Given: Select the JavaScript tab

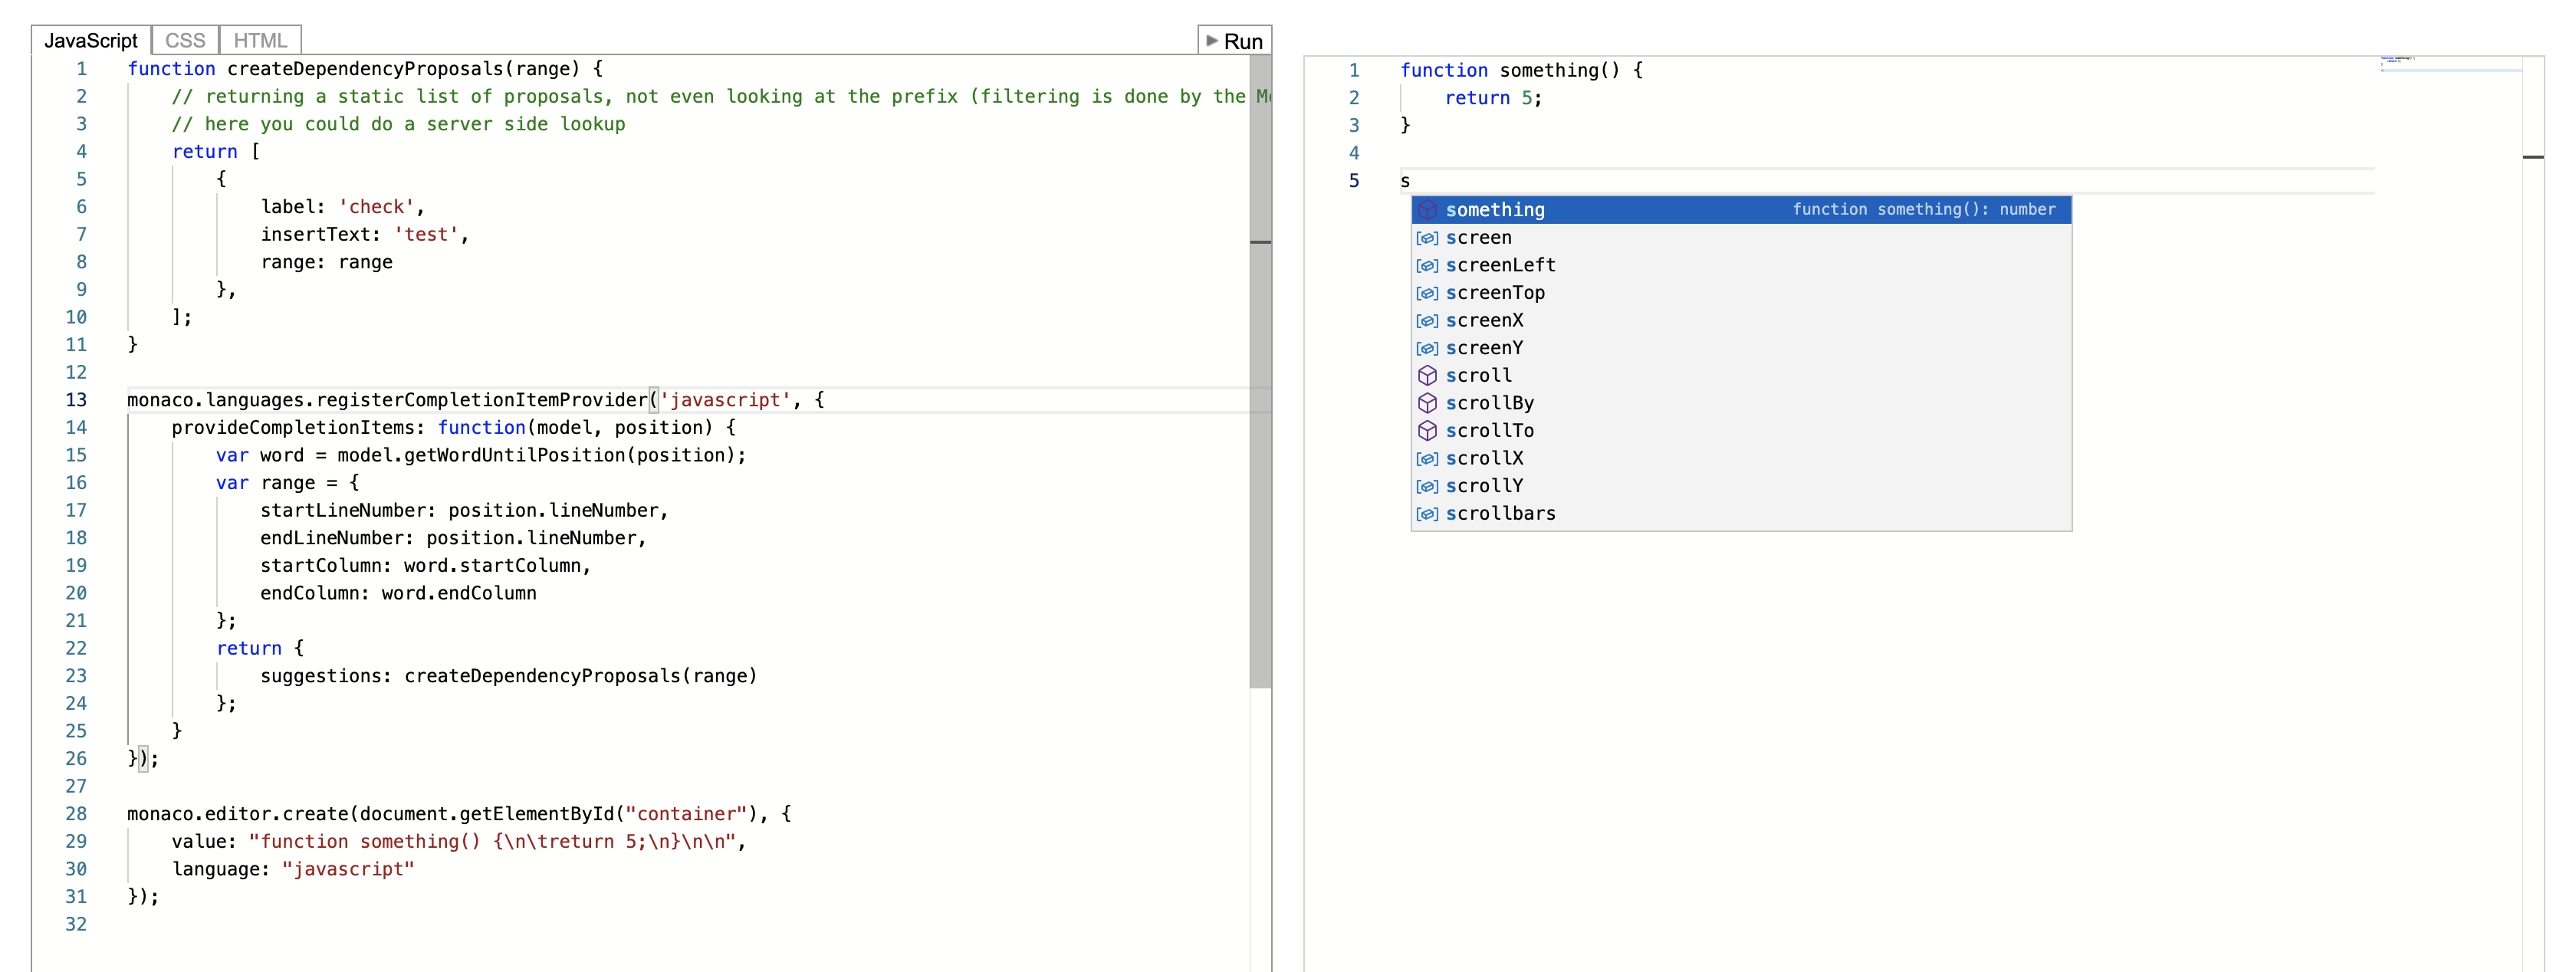Looking at the screenshot, I should (x=91, y=40).
